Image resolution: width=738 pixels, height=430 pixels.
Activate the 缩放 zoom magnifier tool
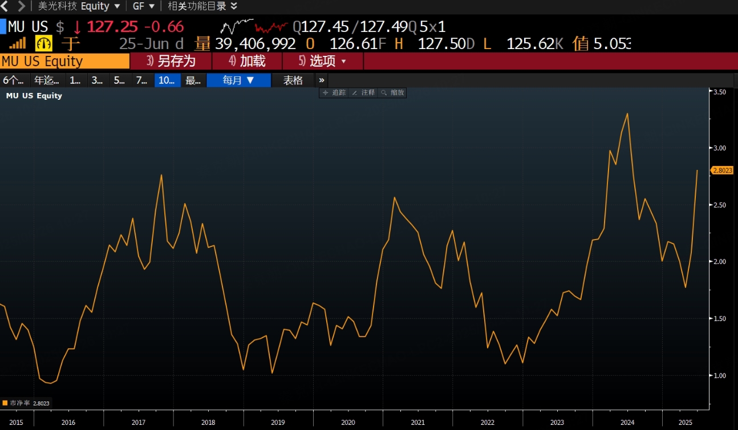392,92
